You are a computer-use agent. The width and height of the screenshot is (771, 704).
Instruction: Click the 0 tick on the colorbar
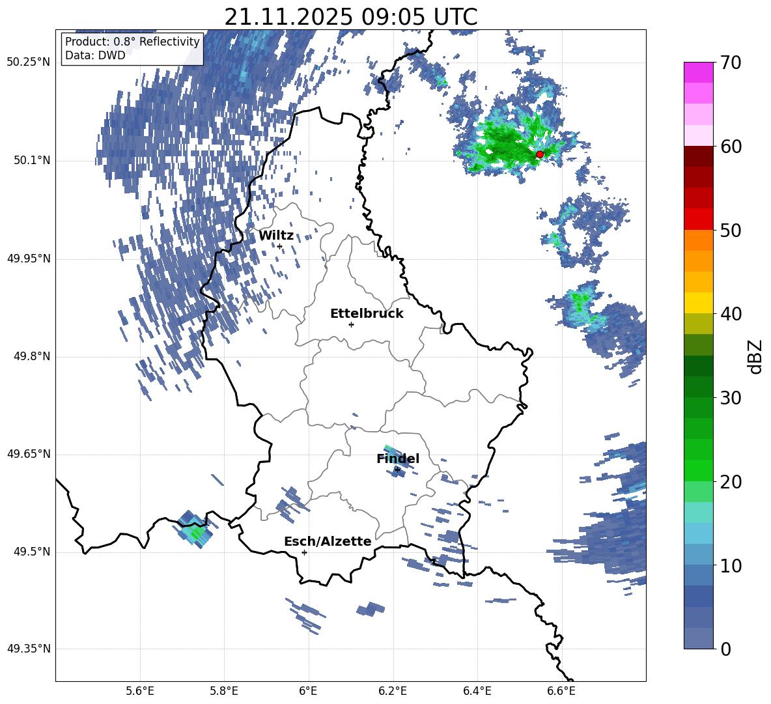(x=725, y=649)
